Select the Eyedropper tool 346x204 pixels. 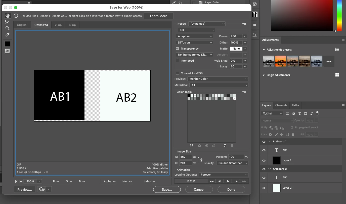point(8,35)
